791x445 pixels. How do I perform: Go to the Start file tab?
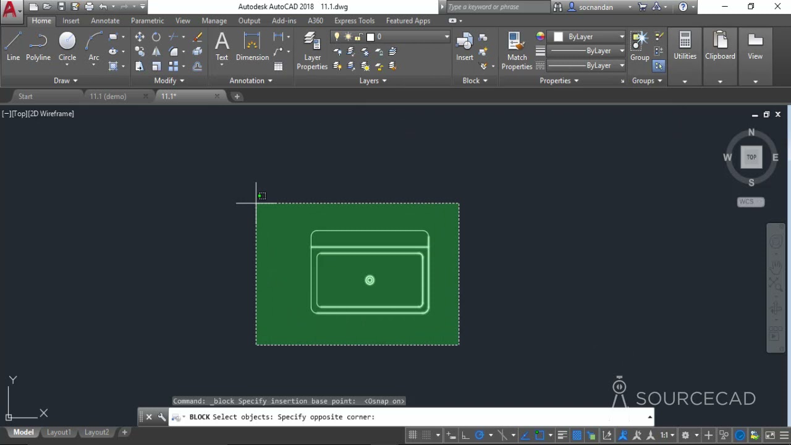tap(25, 96)
